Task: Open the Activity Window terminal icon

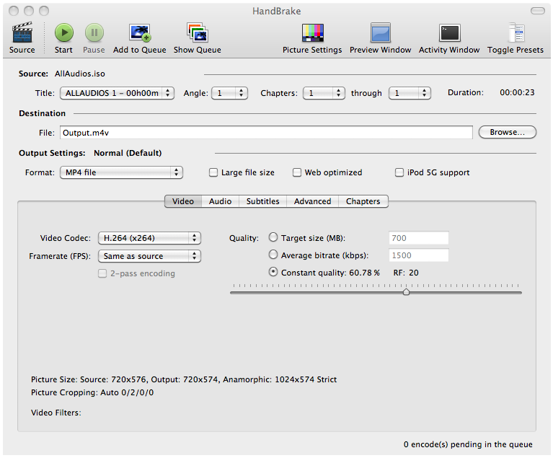Action: (x=449, y=32)
